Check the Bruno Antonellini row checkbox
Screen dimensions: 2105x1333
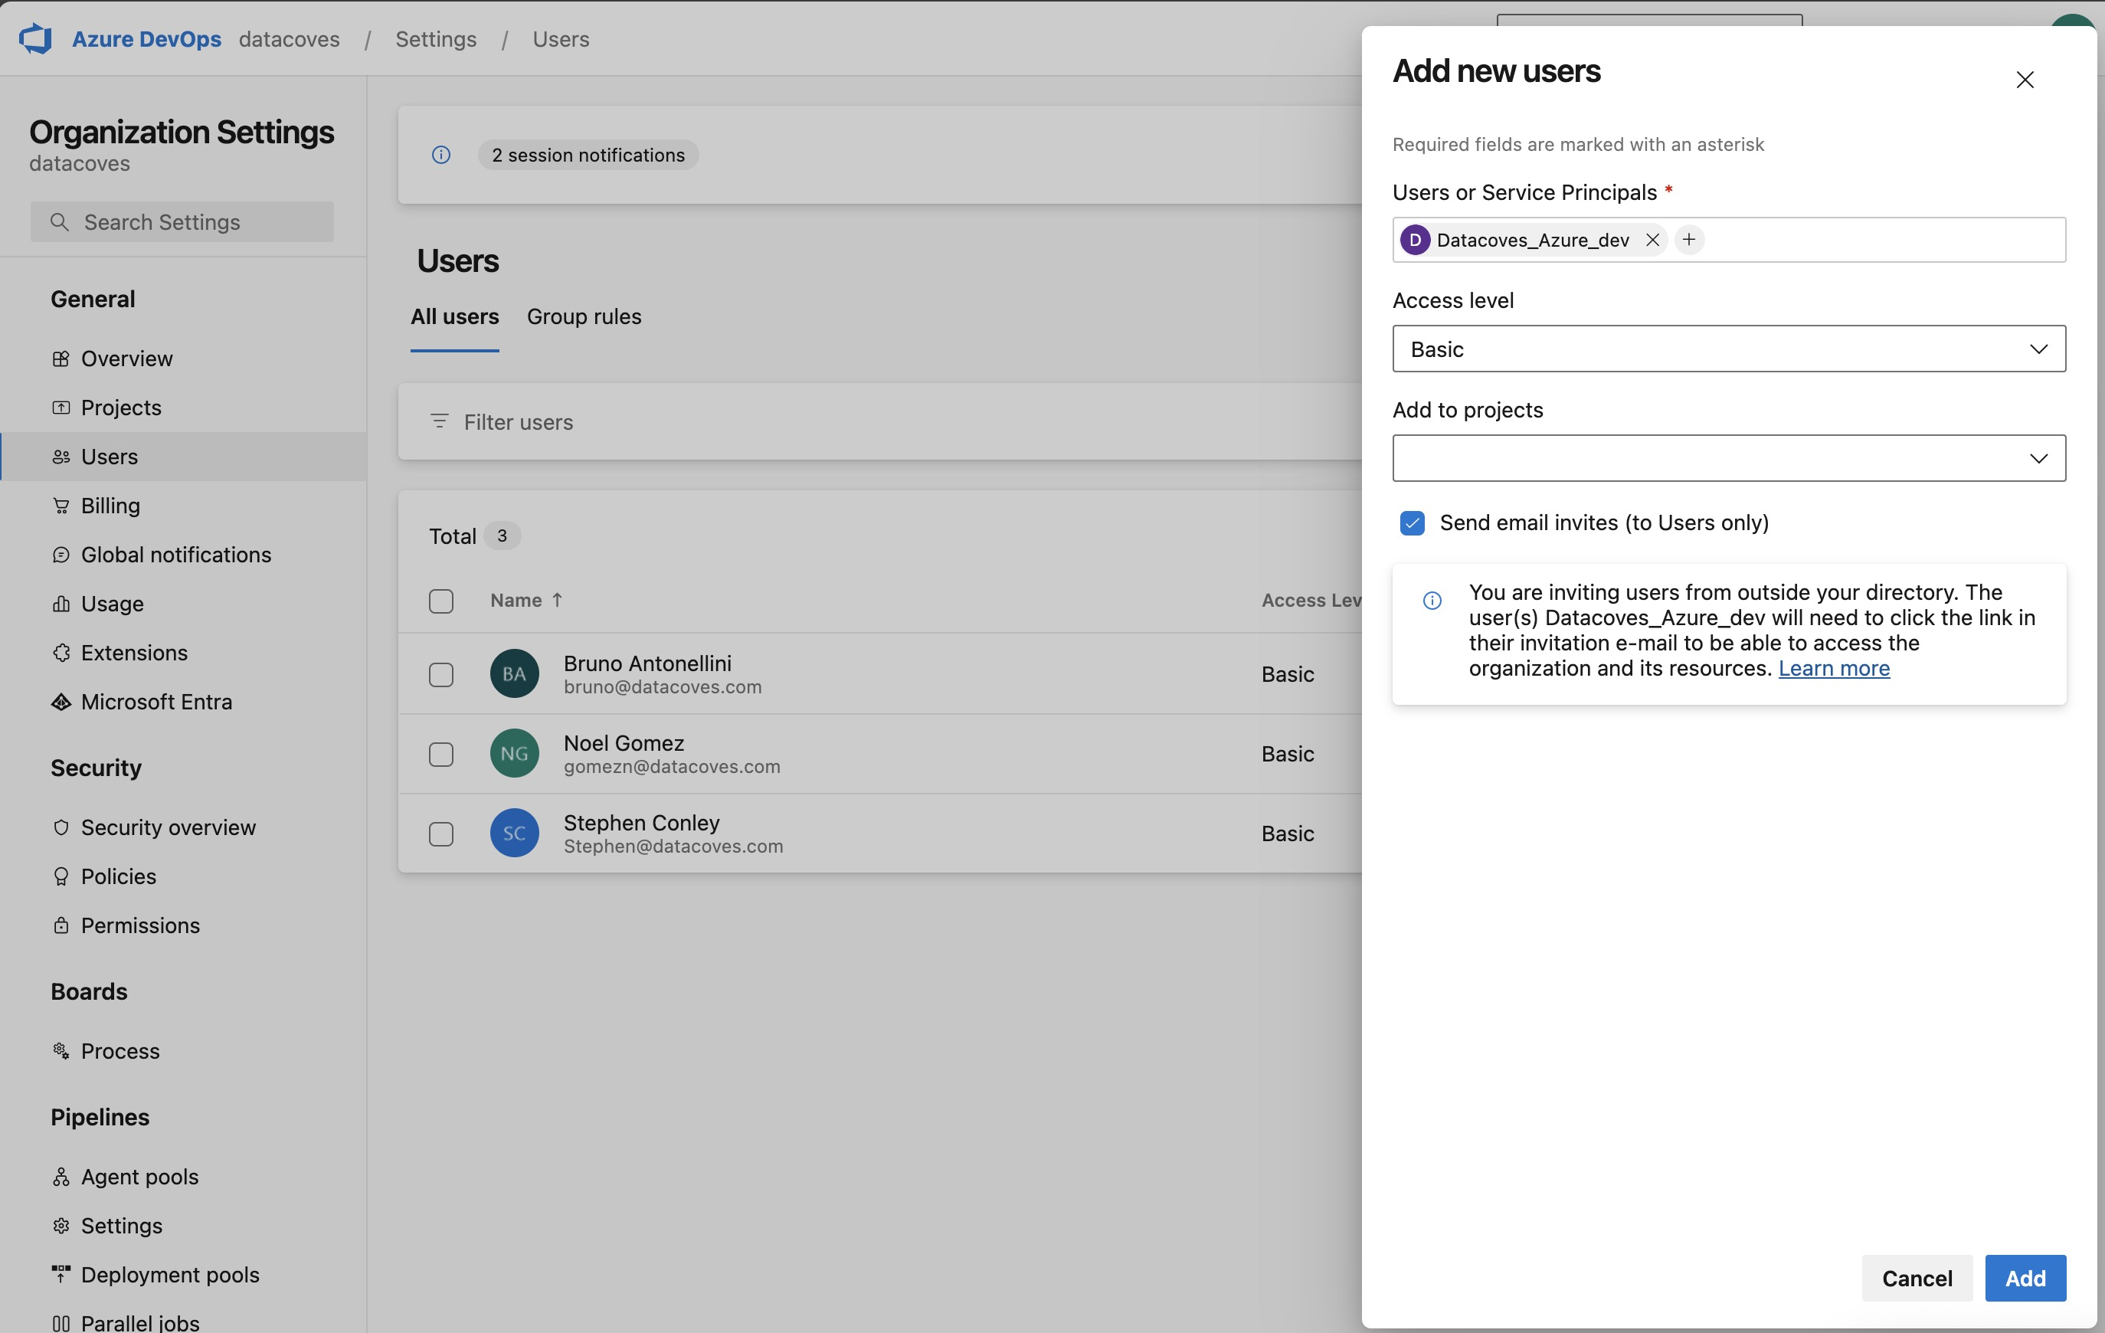(x=441, y=674)
